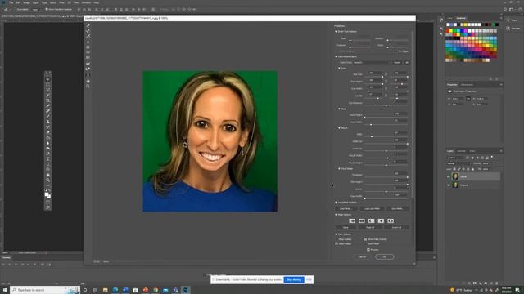This screenshot has height=294, width=524.
Task: Click the Replace Selection mask option icon
Action: click(352, 220)
